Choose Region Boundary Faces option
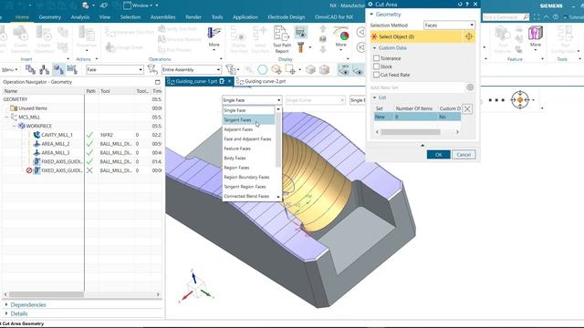Viewport: 584px width, 328px height. pyautogui.click(x=248, y=177)
